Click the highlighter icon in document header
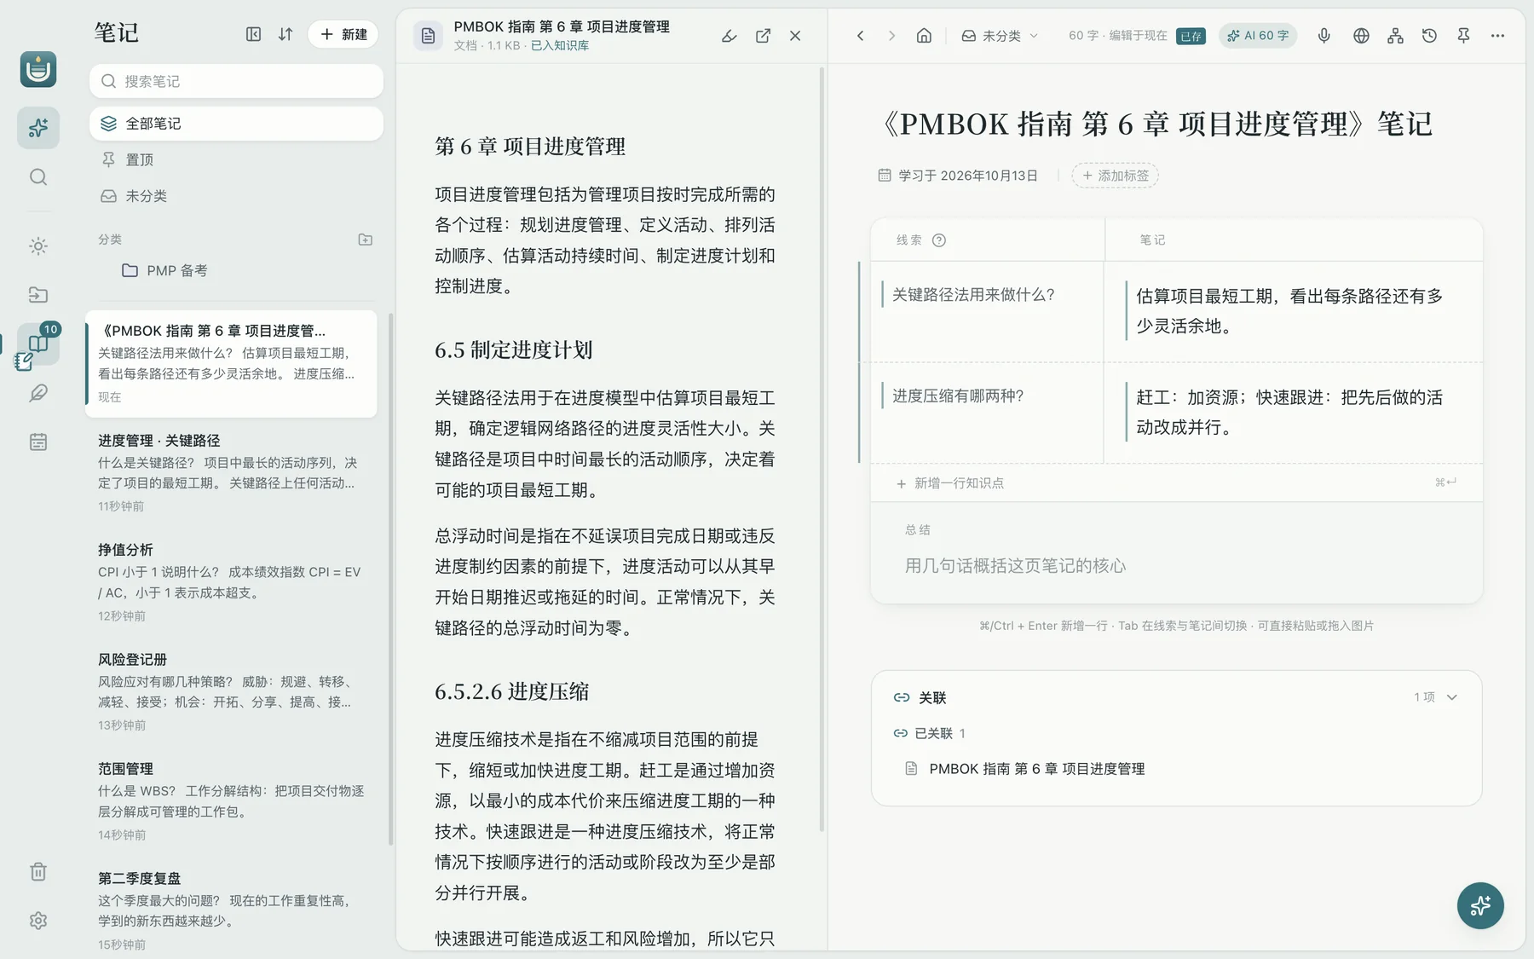The image size is (1534, 959). click(730, 36)
